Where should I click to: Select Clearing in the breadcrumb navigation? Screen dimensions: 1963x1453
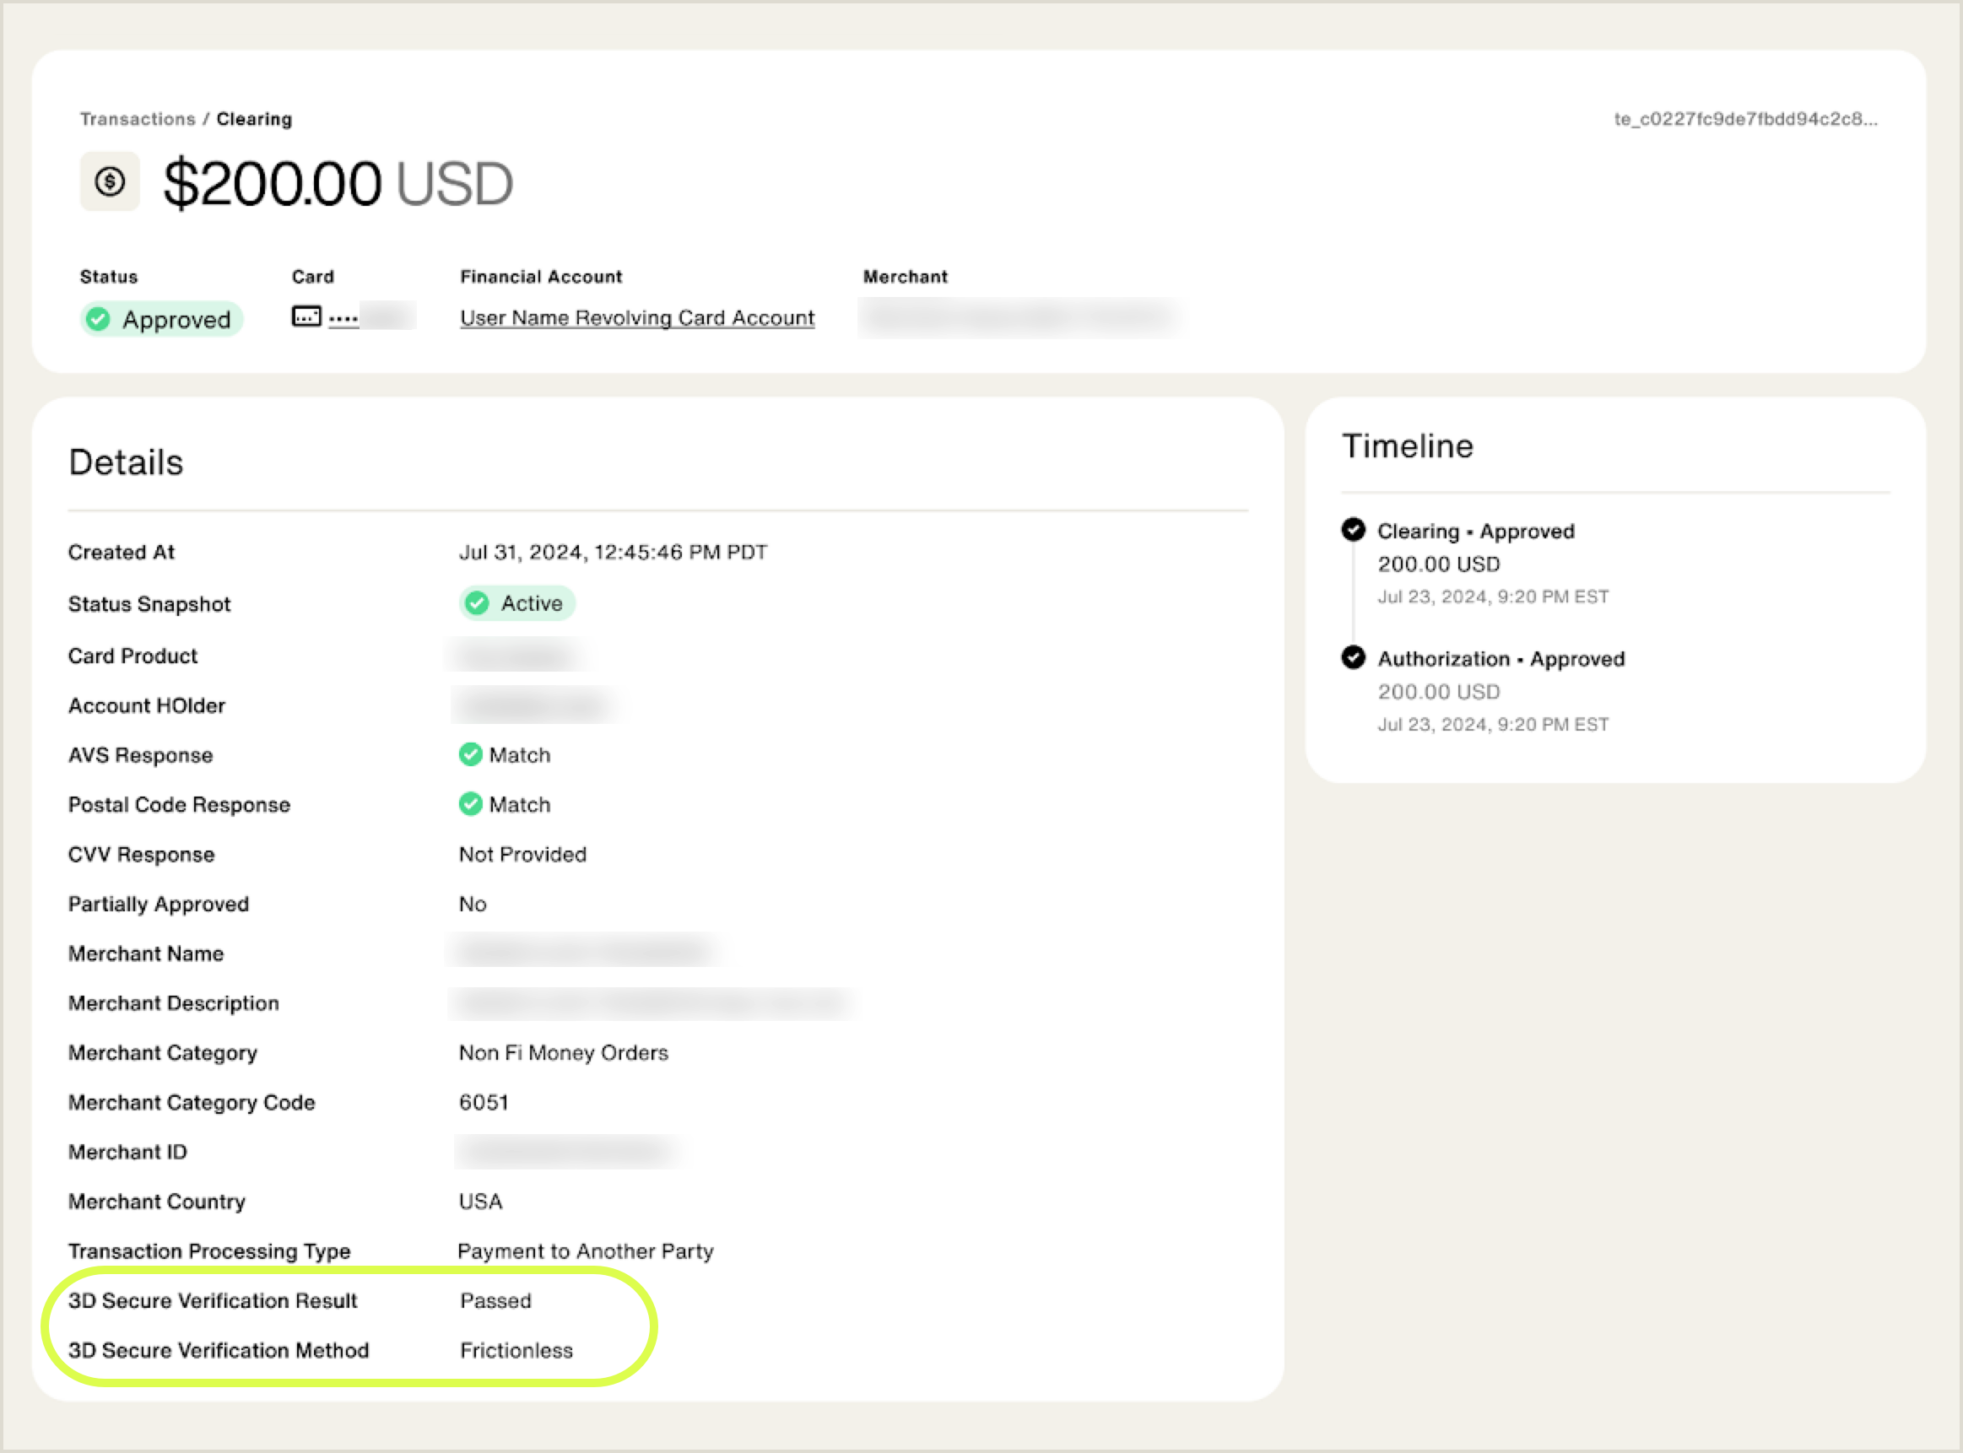pos(254,119)
